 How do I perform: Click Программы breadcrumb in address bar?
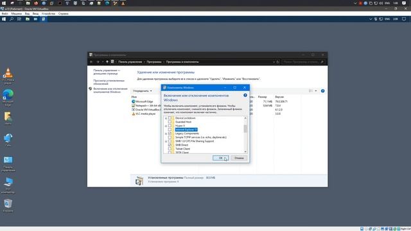[x=154, y=62]
